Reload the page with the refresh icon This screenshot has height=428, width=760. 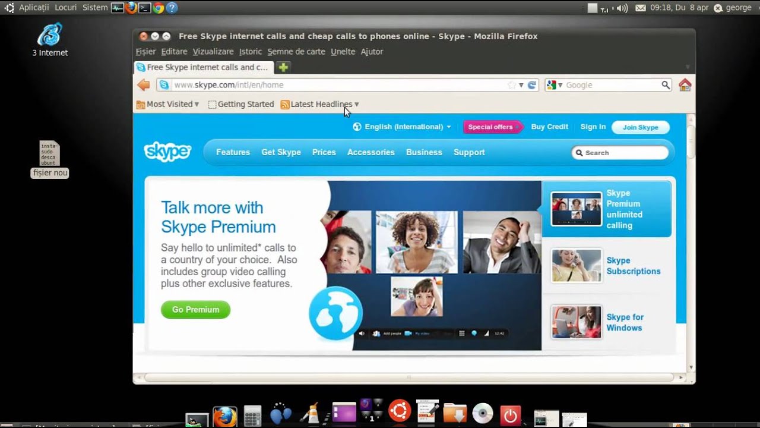point(532,85)
